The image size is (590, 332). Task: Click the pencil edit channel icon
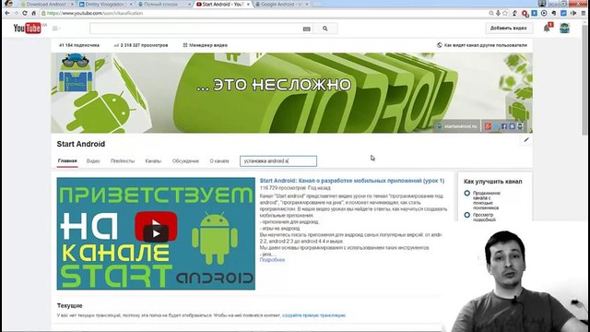(x=526, y=140)
